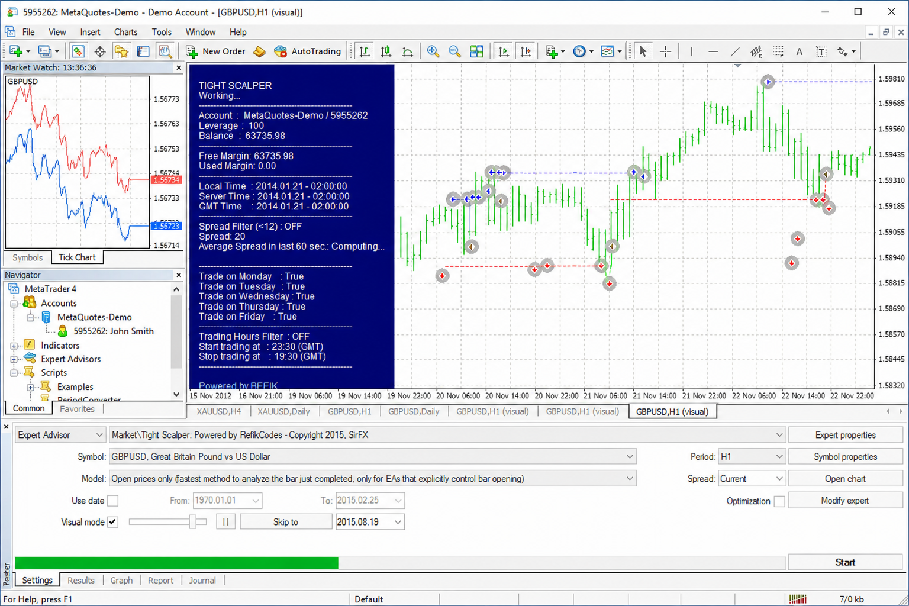
Task: Open the Insert menu
Action: coord(90,32)
